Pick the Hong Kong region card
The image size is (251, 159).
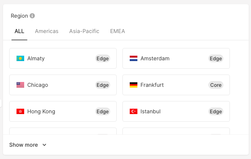[63, 111]
